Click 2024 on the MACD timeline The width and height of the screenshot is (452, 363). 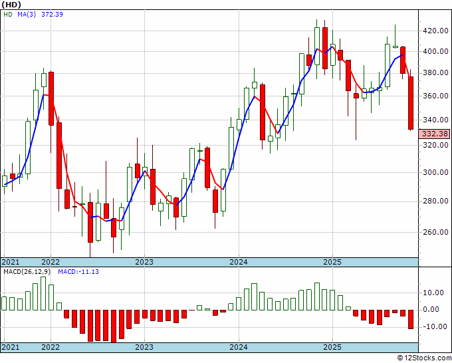pos(239,347)
